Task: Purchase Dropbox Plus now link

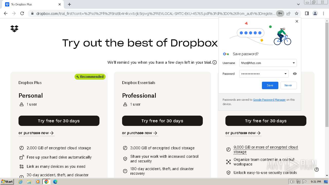Action: 36,133
